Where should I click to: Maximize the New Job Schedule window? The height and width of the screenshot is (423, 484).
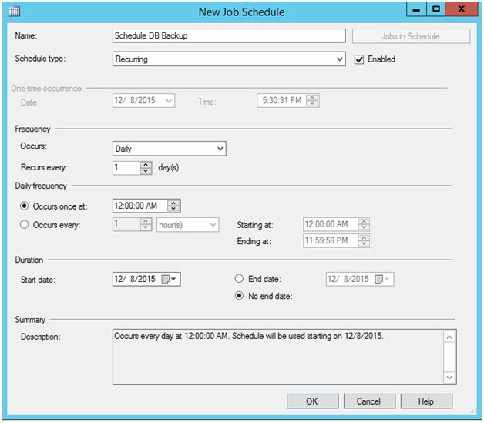pyautogui.click(x=436, y=9)
